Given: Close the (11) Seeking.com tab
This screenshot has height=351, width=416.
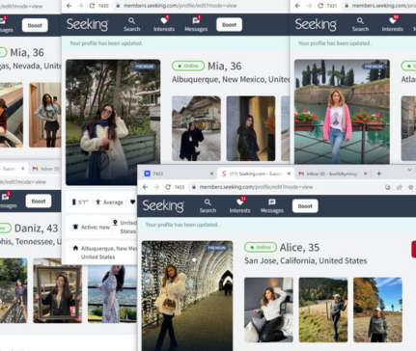Looking at the screenshot, I should [x=289, y=174].
